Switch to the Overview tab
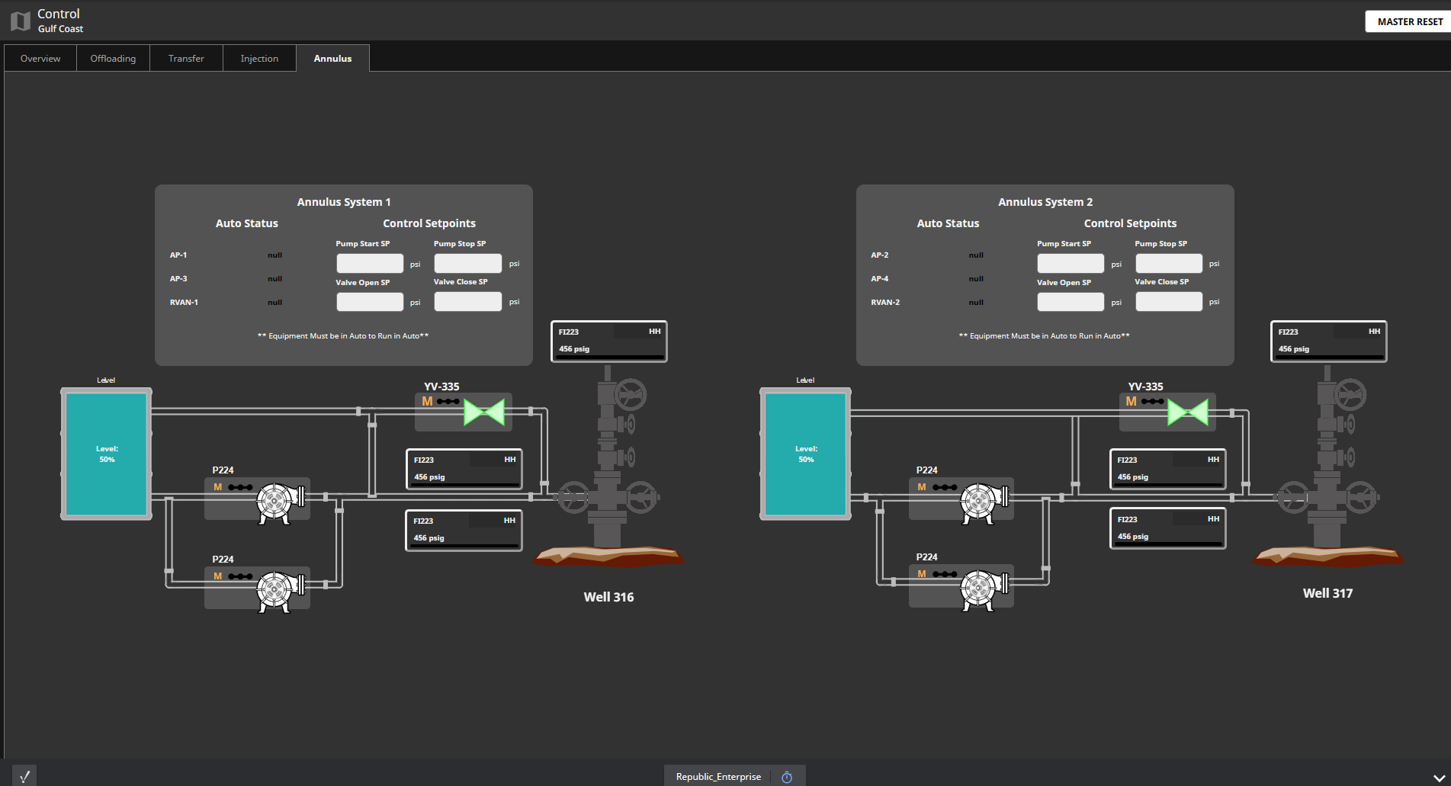 40,59
